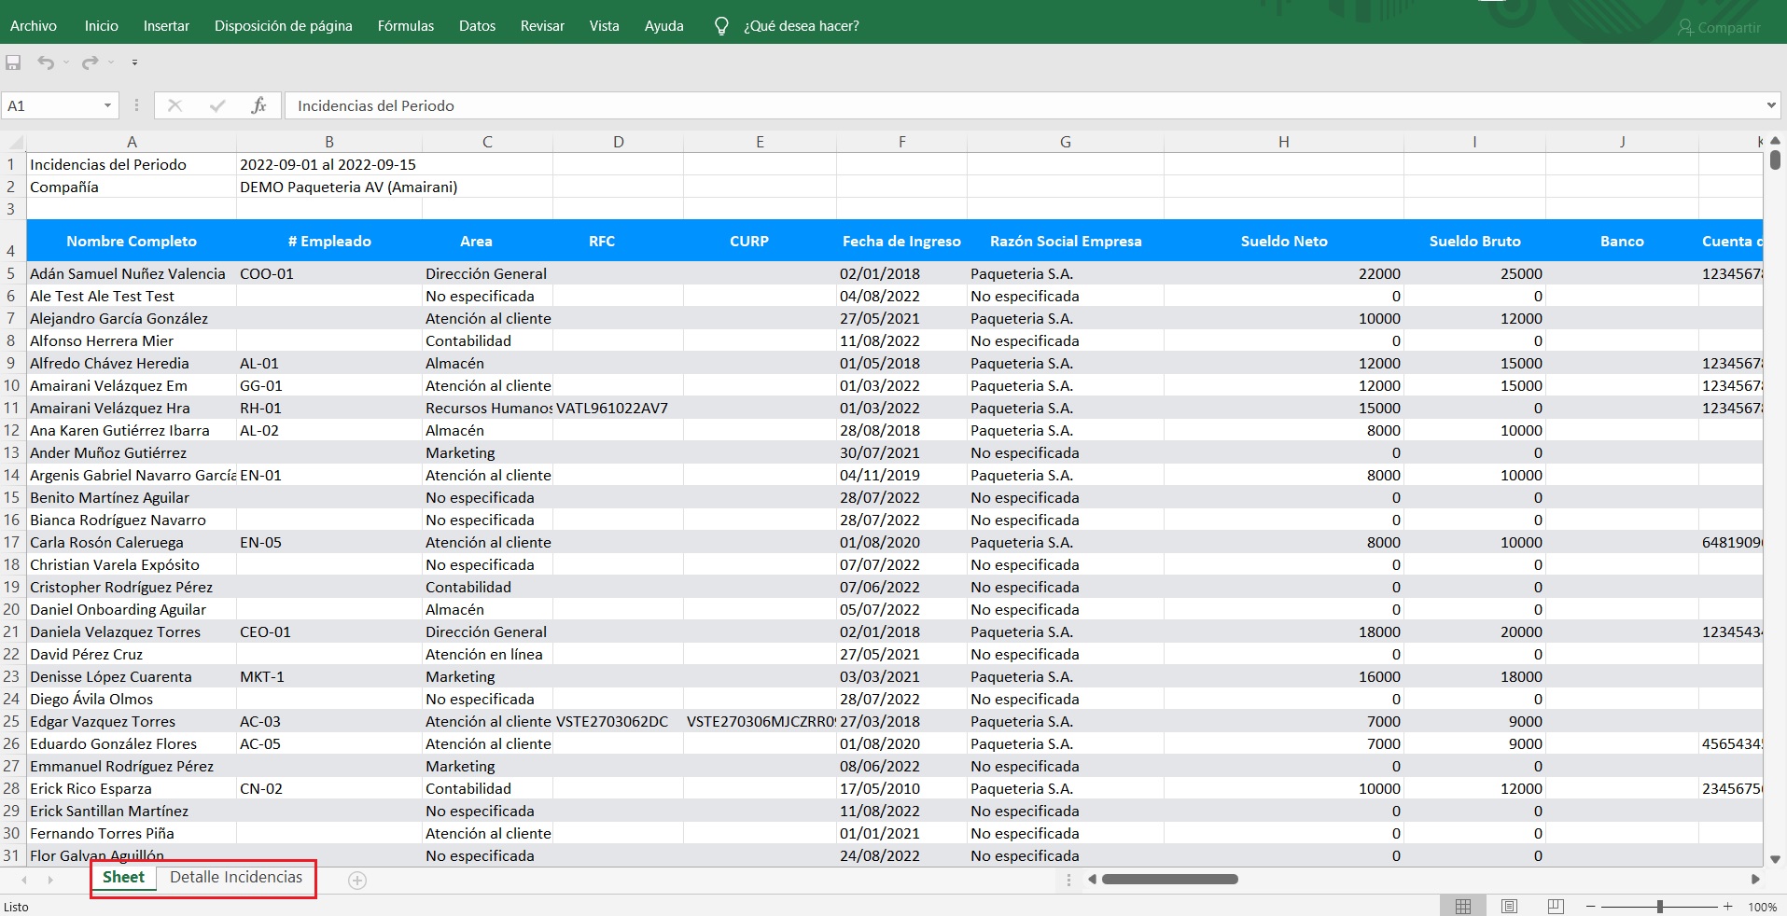Select cell Adán Samuel Nuñez Valencia
This screenshot has width=1787, height=916.
[132, 273]
